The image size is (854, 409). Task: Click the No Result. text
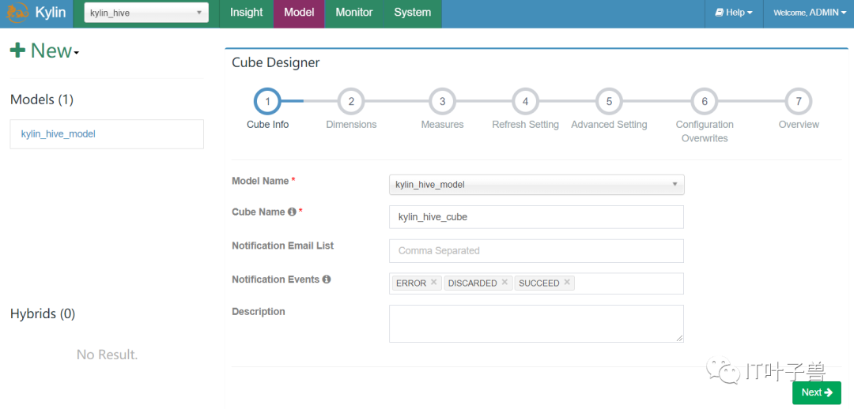pyautogui.click(x=108, y=355)
